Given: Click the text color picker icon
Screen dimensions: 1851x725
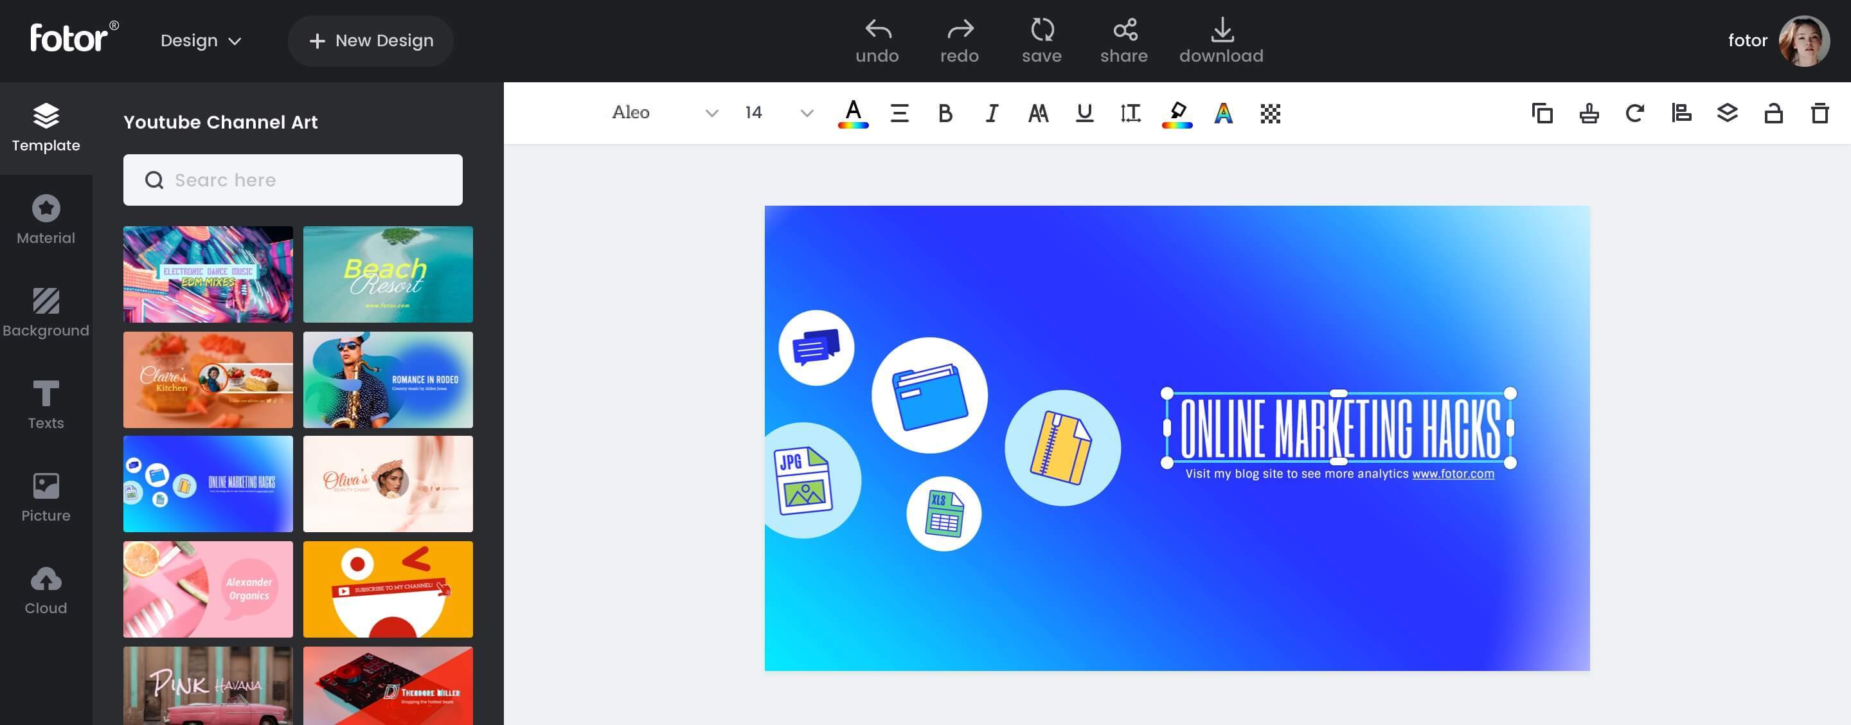Looking at the screenshot, I should point(852,112).
